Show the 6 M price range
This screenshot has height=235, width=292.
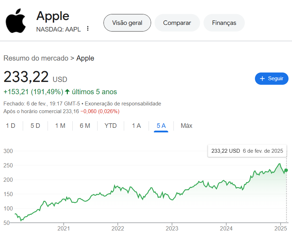85,126
